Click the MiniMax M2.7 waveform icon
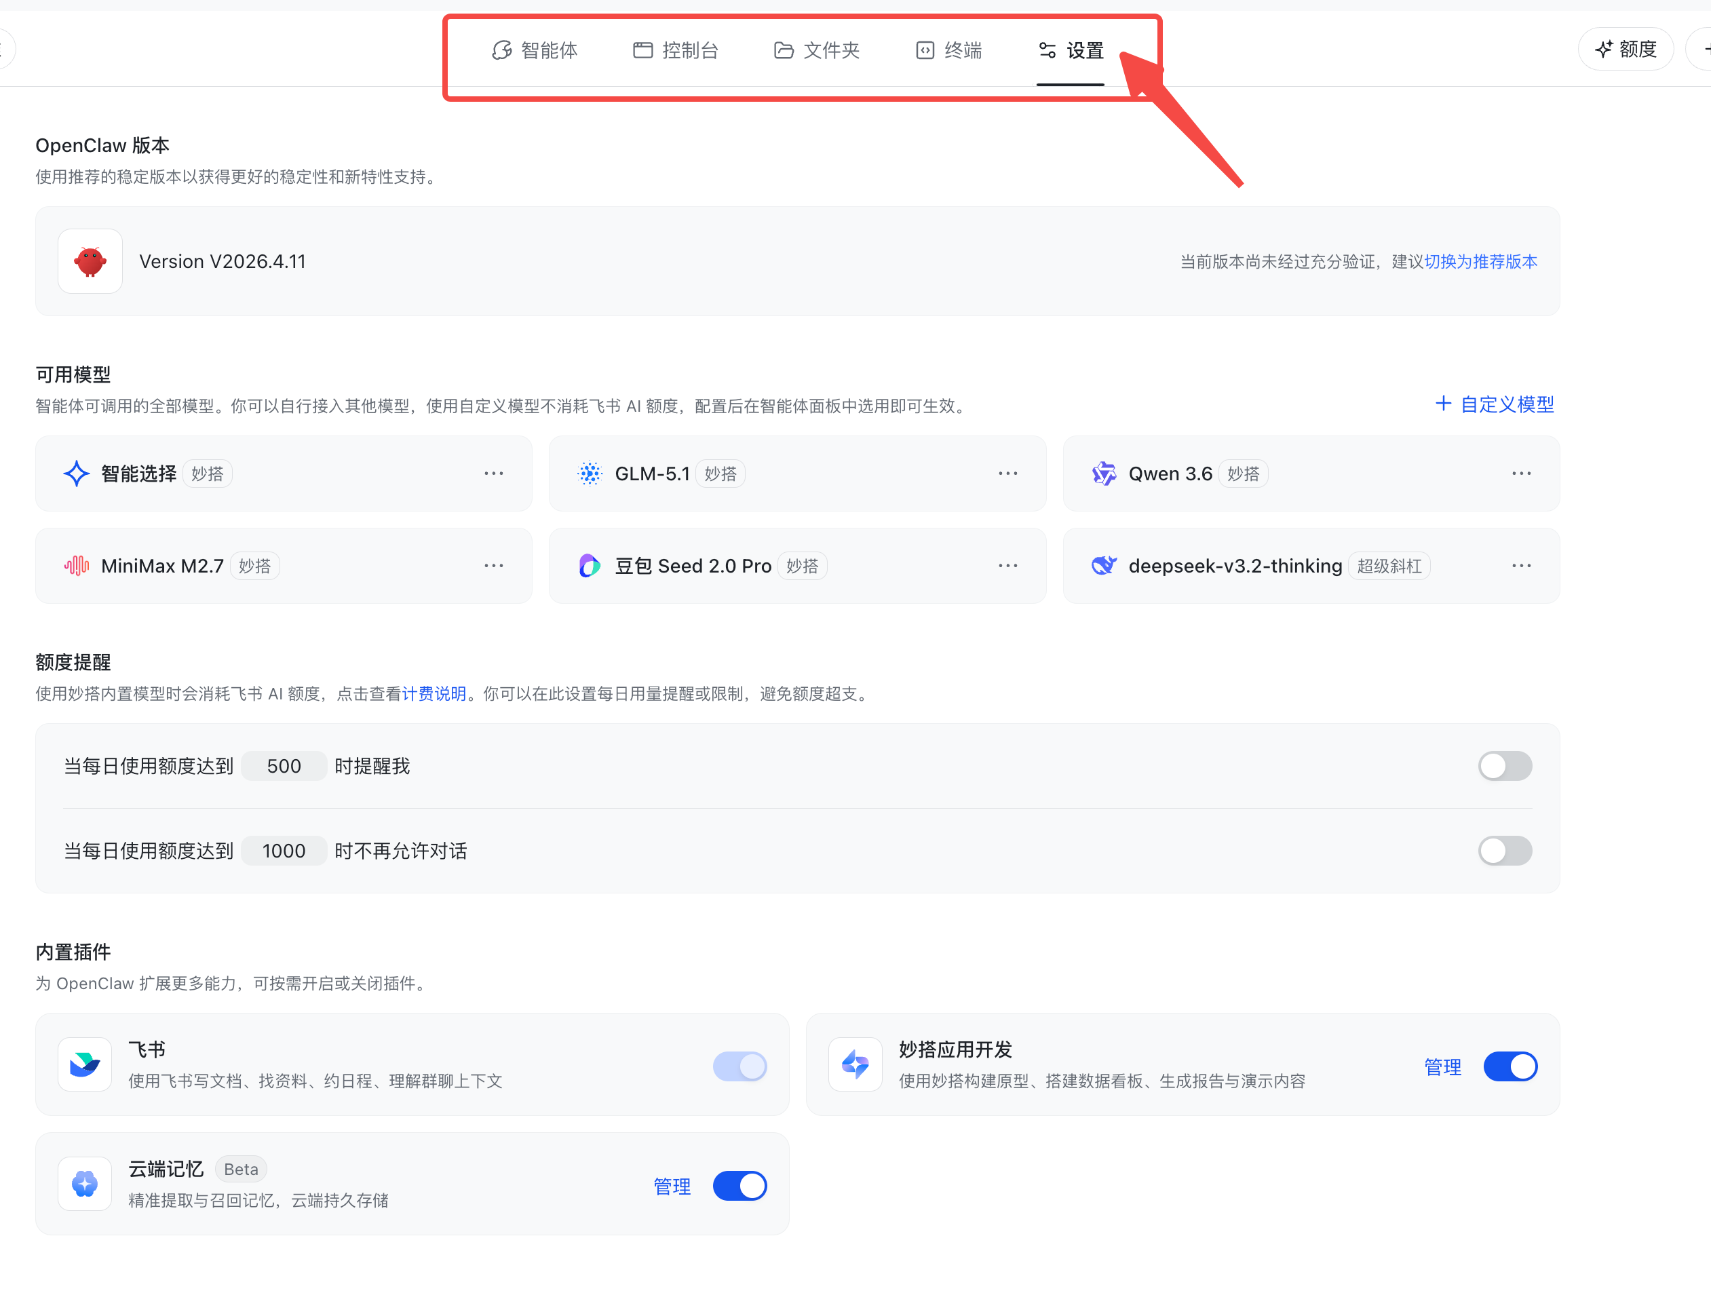 pos(77,566)
